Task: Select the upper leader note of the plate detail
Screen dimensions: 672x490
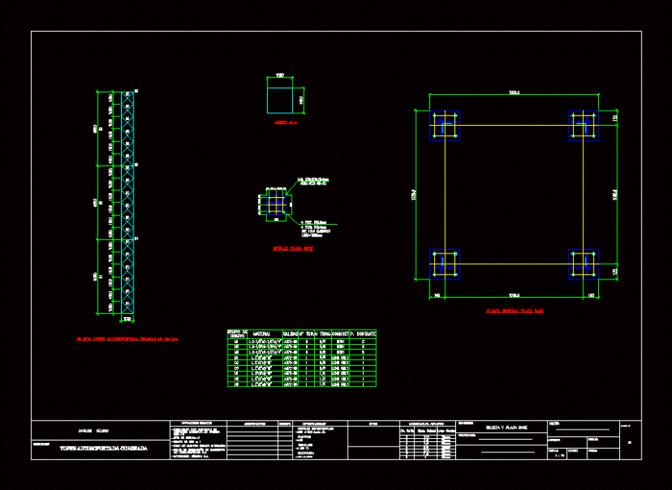Action: tap(313, 181)
